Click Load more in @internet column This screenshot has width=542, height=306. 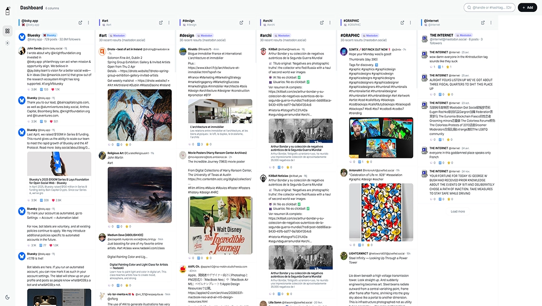point(458,211)
